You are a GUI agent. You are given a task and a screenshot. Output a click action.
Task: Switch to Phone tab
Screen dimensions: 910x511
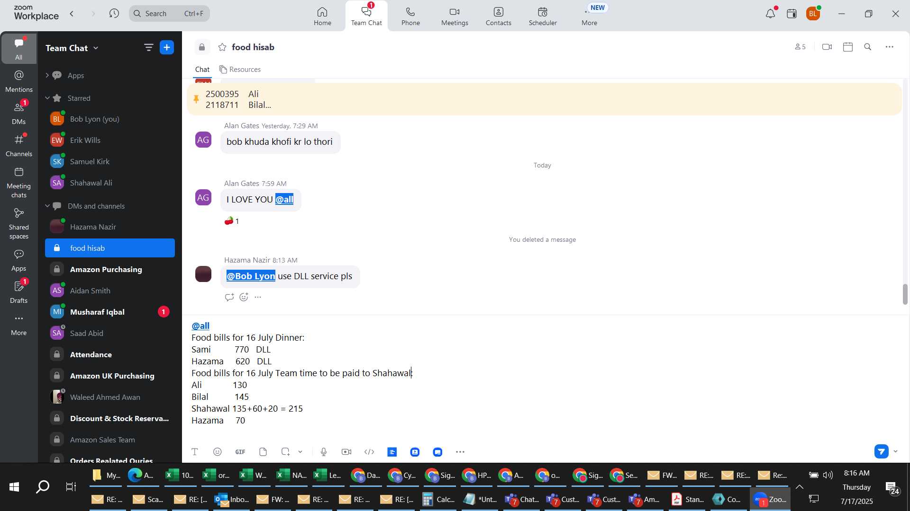(410, 16)
